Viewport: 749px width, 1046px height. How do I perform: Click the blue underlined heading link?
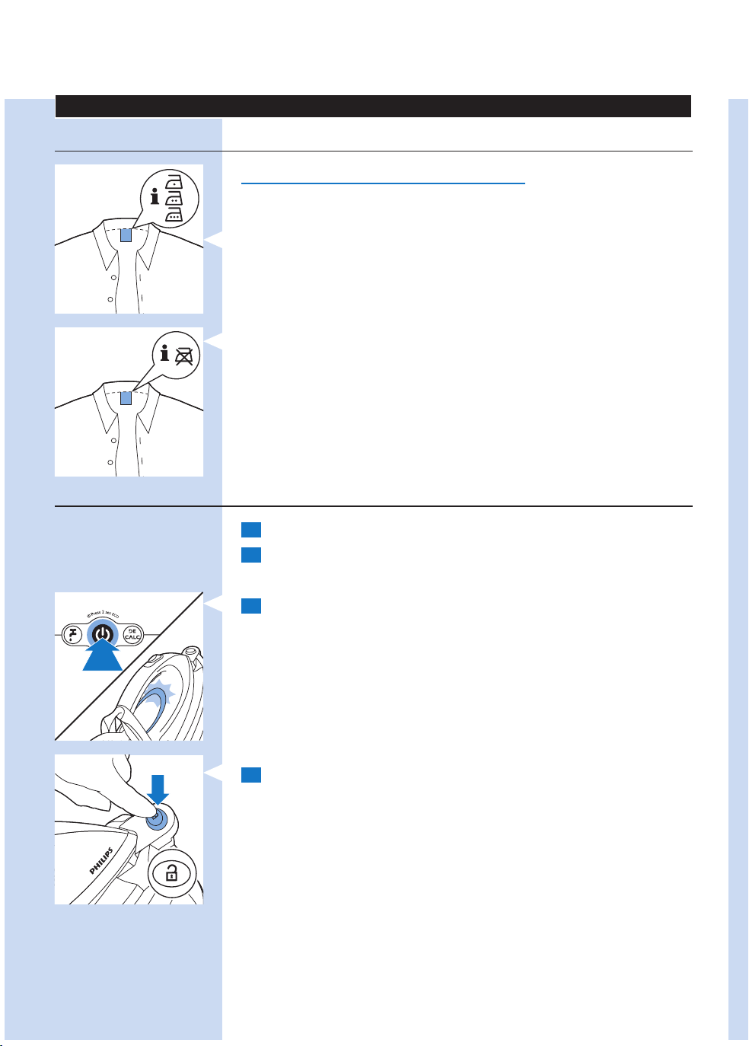tap(383, 183)
